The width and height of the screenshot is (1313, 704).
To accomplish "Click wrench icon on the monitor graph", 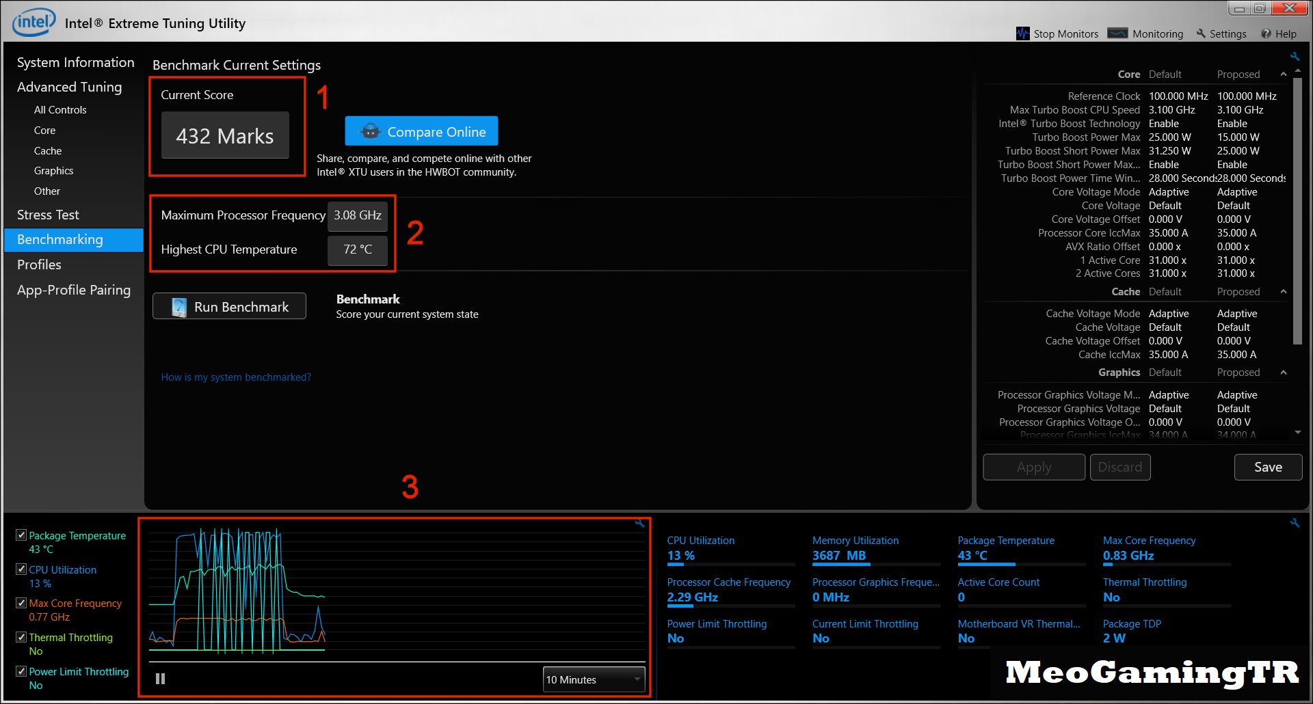I will [x=640, y=523].
